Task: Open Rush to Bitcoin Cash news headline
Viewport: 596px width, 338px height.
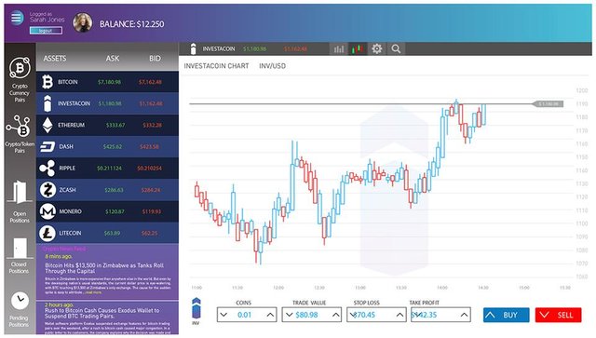Action: pyautogui.click(x=102, y=313)
